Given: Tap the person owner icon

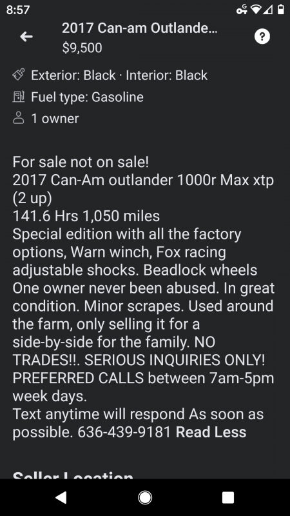Looking at the screenshot, I should pyautogui.click(x=19, y=118).
